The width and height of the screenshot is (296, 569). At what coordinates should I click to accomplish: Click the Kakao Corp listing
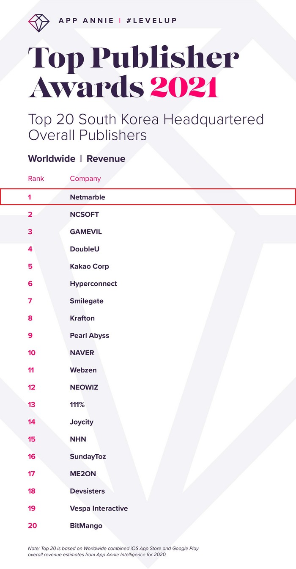[89, 266]
